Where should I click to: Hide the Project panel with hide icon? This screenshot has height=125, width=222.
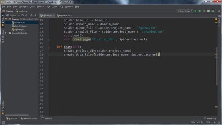36,15
